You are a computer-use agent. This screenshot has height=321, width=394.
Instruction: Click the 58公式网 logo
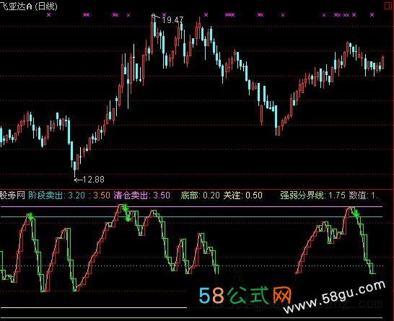245,295
